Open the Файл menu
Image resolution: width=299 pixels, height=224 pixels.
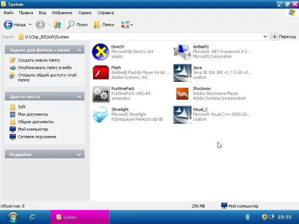click(8, 13)
